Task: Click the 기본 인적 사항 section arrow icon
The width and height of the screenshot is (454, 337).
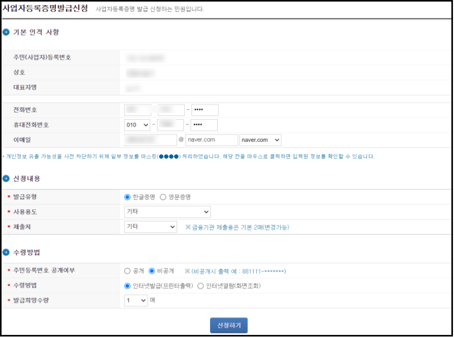Action: 6,32
